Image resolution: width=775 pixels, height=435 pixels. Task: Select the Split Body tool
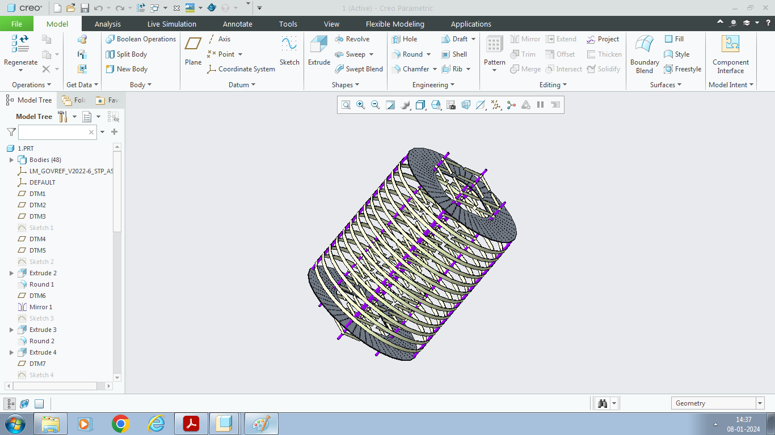coord(126,54)
